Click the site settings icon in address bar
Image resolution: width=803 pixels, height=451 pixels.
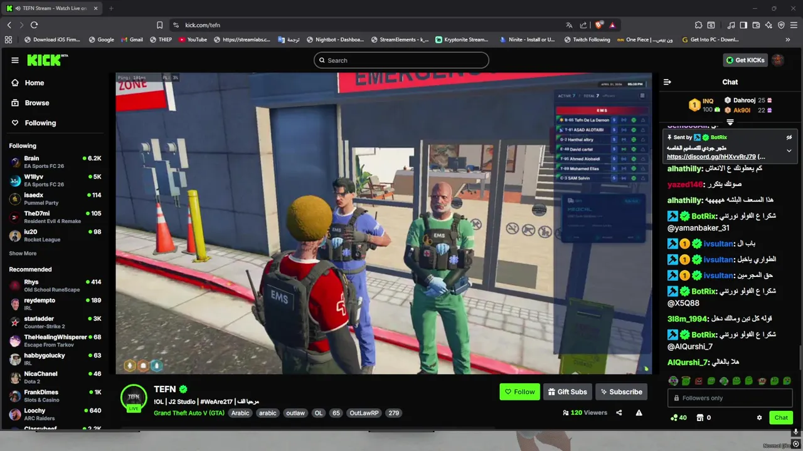(175, 25)
